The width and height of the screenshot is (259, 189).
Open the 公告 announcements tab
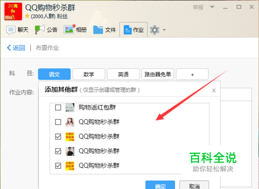point(46,30)
